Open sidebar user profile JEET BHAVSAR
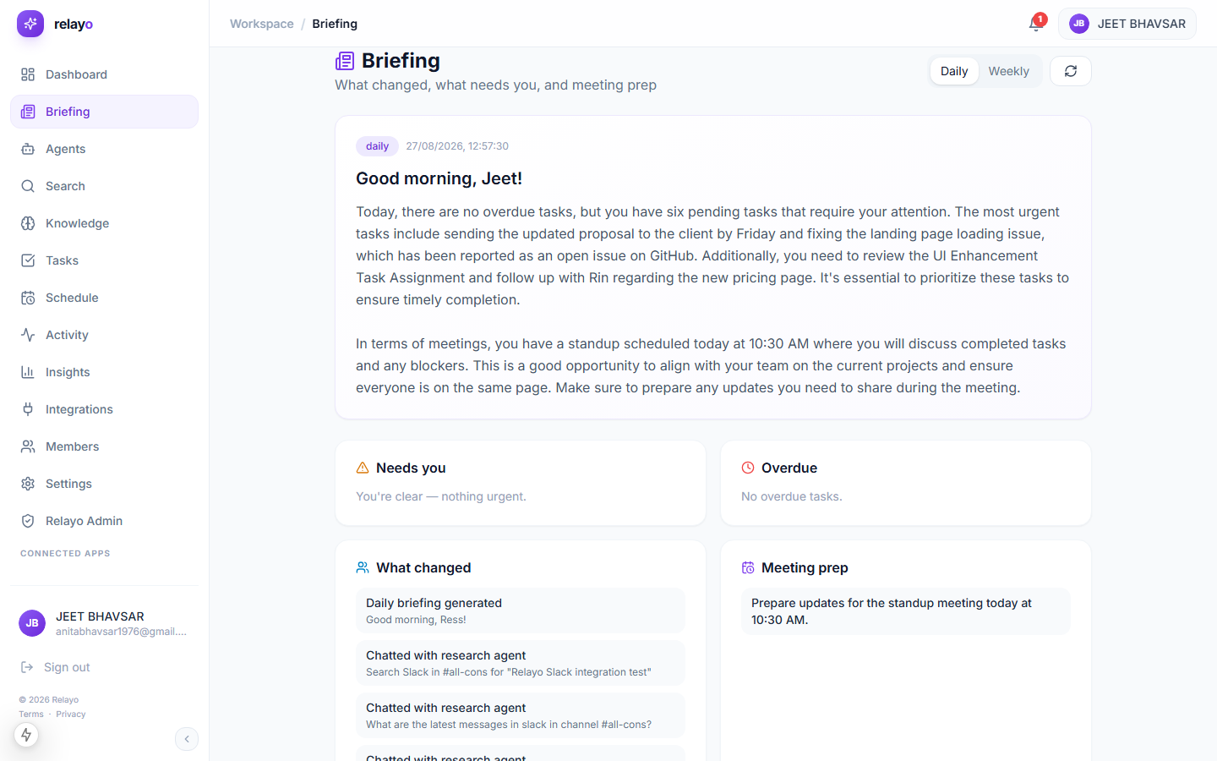 click(104, 623)
